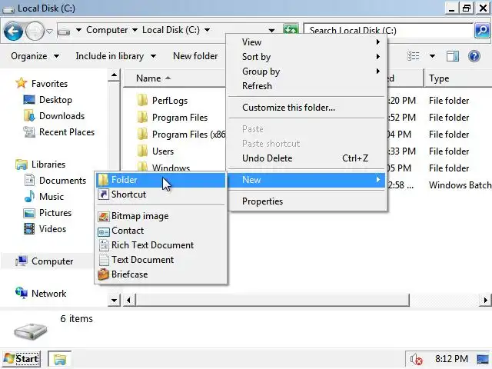Choose Undo Delete in context menu

307,158
